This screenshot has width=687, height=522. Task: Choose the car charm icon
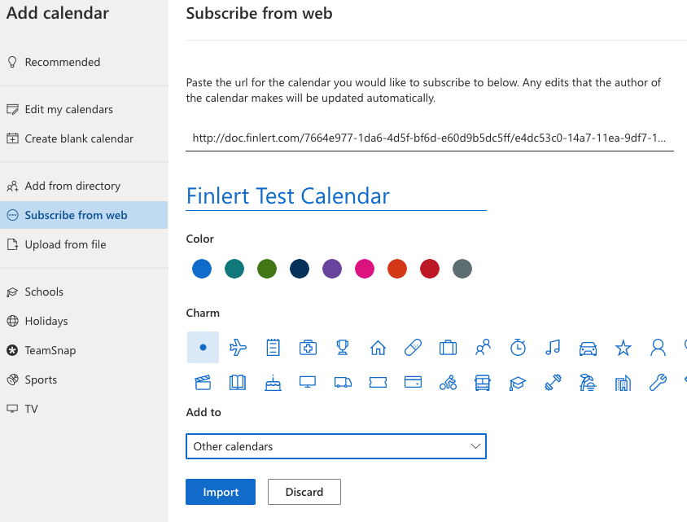[x=588, y=348]
